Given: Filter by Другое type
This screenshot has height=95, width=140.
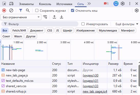Looking at the screenshot, I should coord(31,36).
